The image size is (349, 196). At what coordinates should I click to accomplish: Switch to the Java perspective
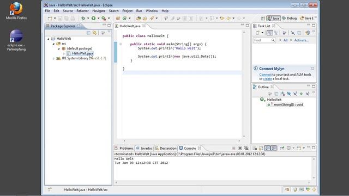274,19
